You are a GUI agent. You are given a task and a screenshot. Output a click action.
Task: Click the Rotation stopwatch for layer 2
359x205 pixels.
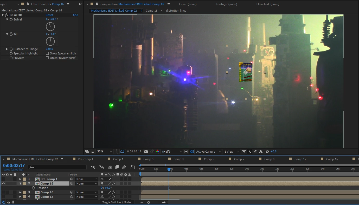(x=33, y=188)
